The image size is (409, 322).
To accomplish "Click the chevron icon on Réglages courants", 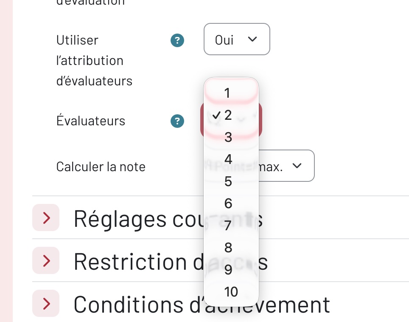I will point(46,218).
